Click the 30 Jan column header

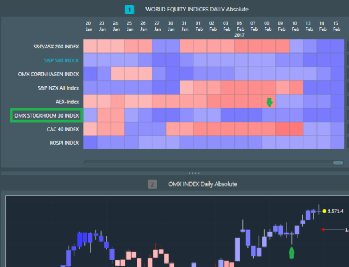171,26
